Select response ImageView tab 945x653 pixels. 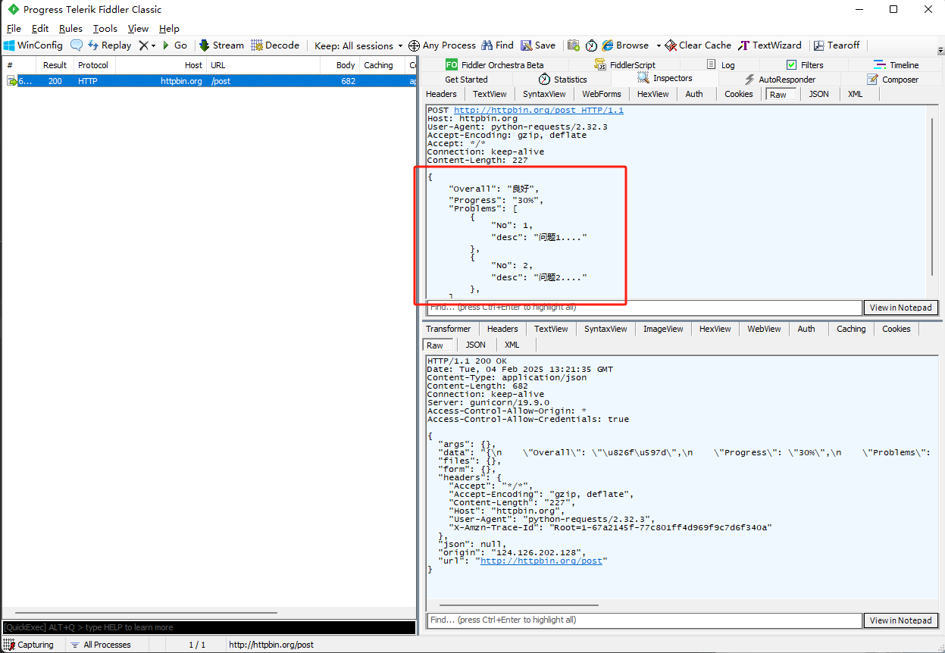[663, 329]
